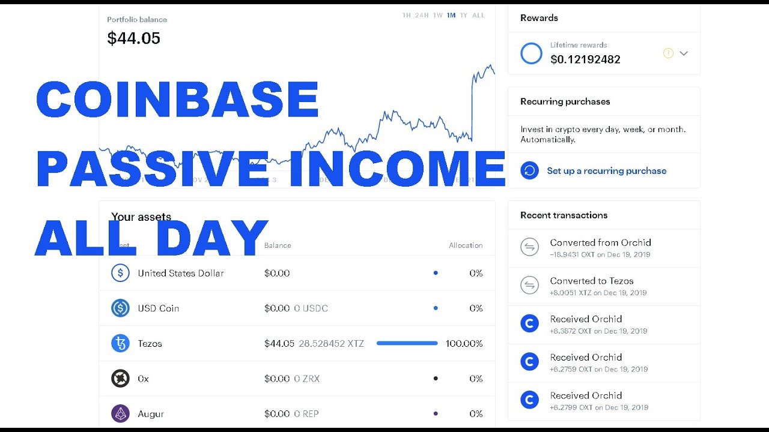Select the 1M chart range
The width and height of the screenshot is (769, 432).
(x=451, y=16)
